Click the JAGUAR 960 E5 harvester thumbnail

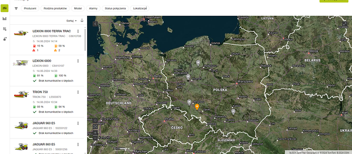[21, 125]
